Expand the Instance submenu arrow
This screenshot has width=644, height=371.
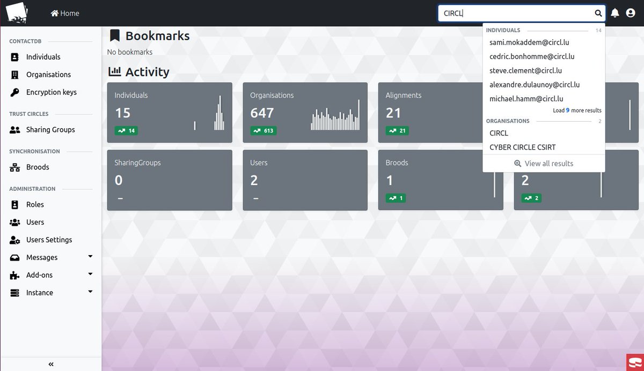90,292
